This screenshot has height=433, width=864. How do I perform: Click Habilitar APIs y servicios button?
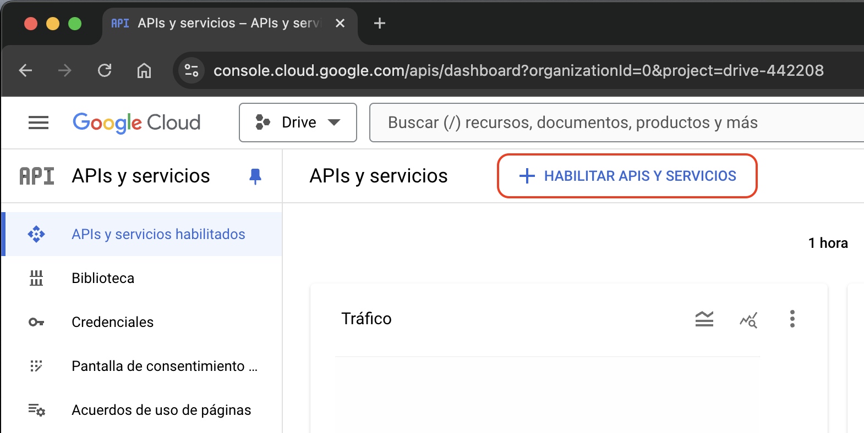pyautogui.click(x=627, y=176)
